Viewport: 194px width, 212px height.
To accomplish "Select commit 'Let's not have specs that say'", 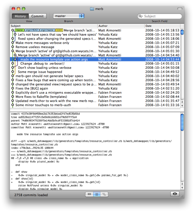I will tap(95, 35).
